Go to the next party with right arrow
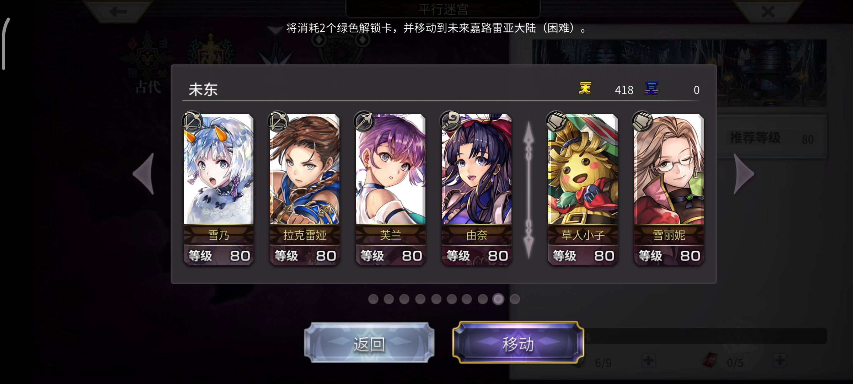853x384 pixels. click(x=744, y=174)
